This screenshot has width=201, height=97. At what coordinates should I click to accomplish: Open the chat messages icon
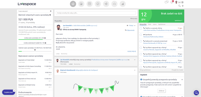(167, 2)
